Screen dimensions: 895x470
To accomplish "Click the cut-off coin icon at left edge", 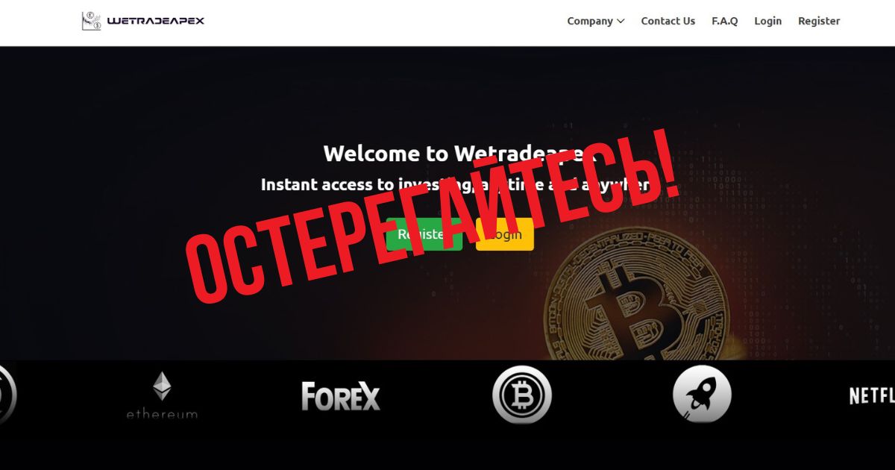I will point(7,395).
